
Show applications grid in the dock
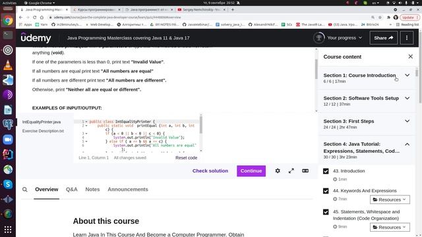click(x=8, y=229)
